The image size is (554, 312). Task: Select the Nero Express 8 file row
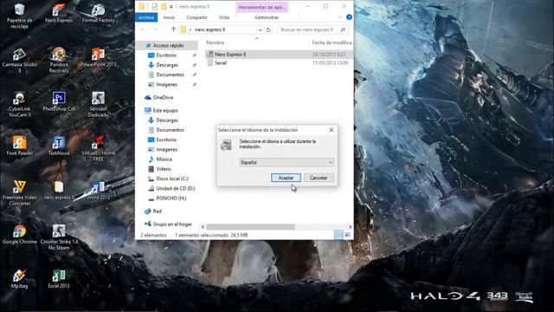click(x=279, y=55)
